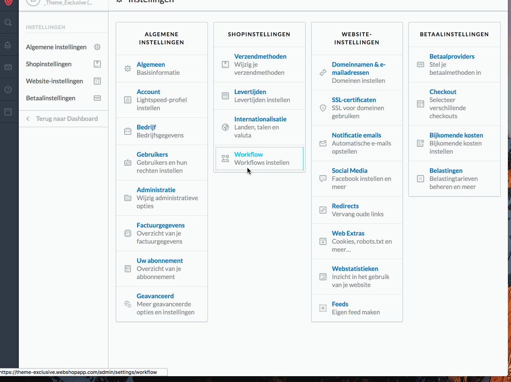511x382 pixels.
Task: Click the profile icon next to Account
Action: 128,100
